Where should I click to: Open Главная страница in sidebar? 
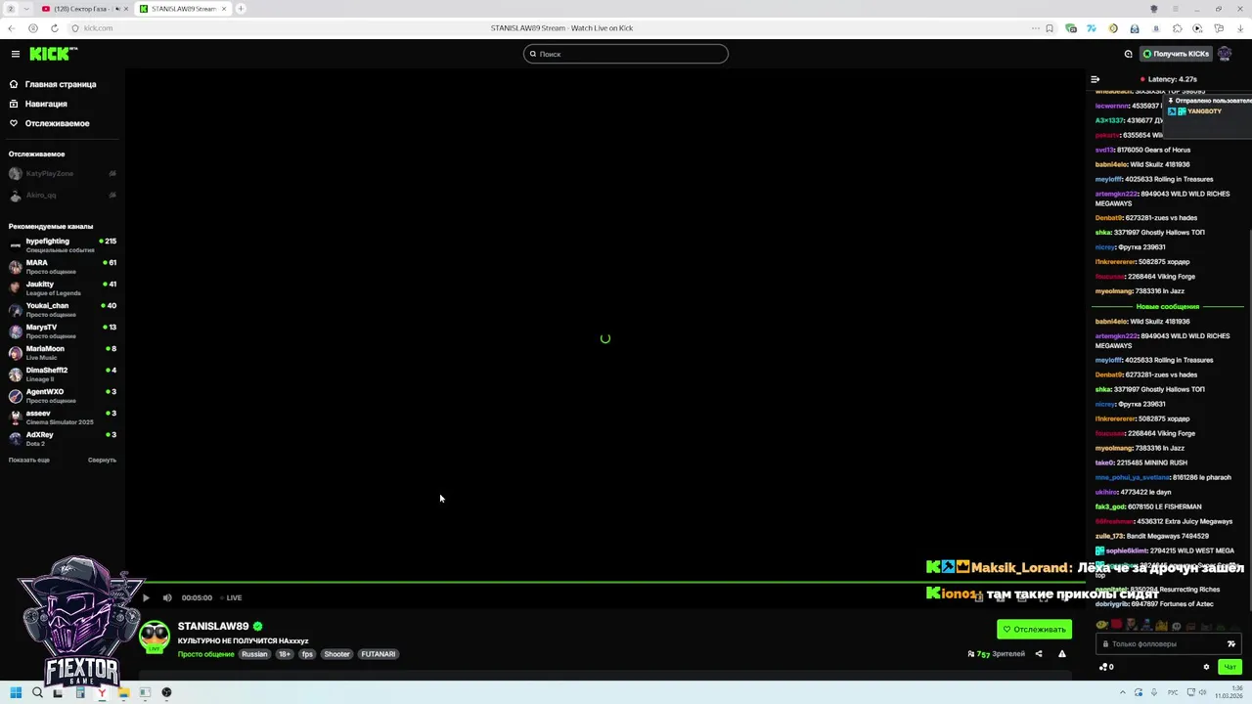[61, 84]
